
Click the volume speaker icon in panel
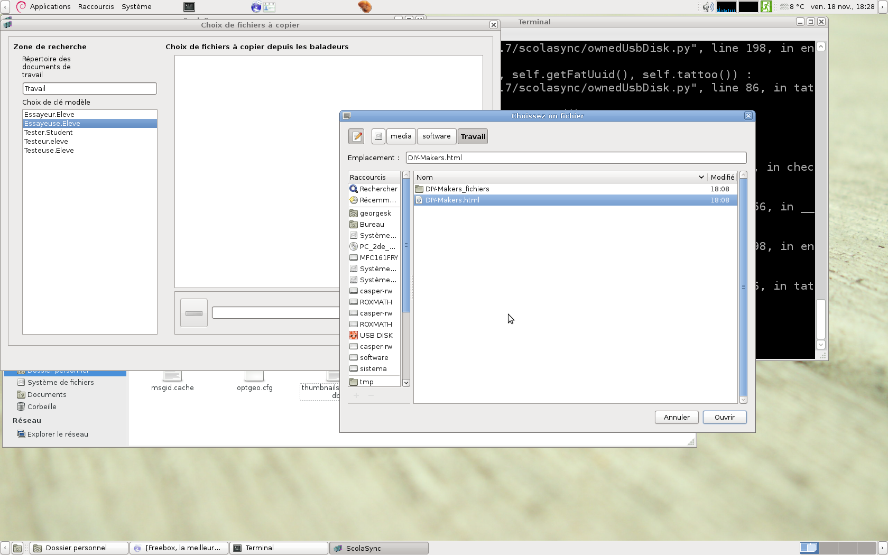click(707, 7)
